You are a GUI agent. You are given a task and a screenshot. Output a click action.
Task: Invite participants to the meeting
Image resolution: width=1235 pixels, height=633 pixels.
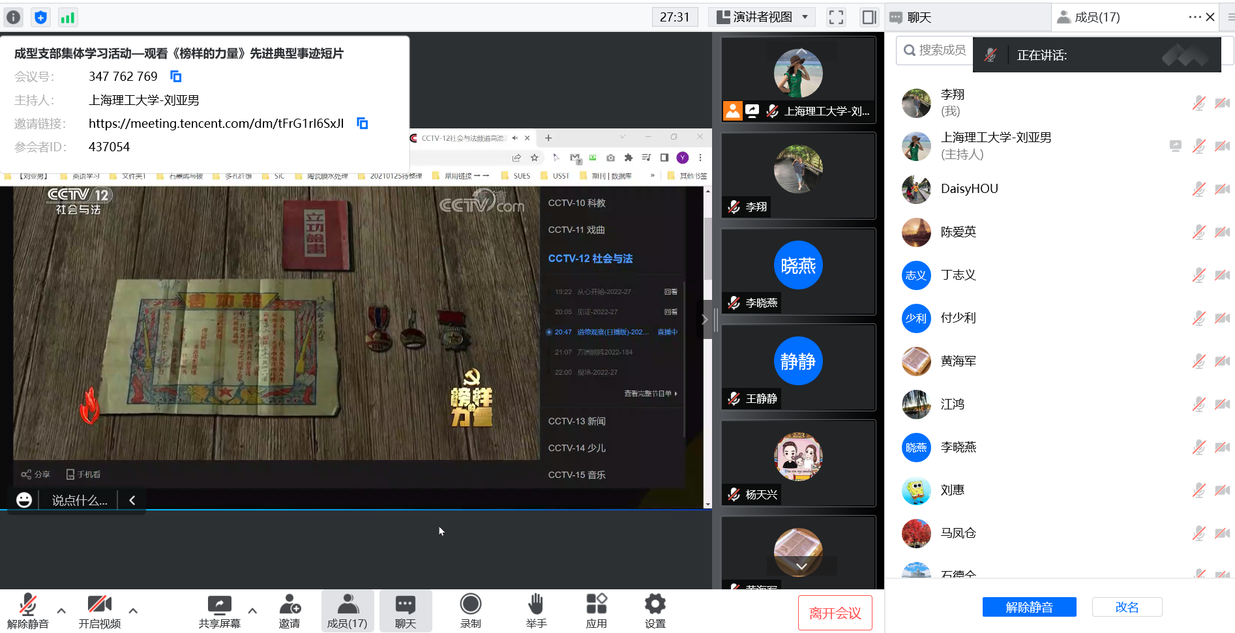tap(290, 611)
